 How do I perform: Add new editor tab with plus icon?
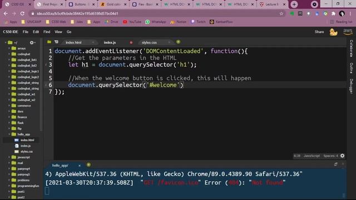pyautogui.click(x=178, y=42)
